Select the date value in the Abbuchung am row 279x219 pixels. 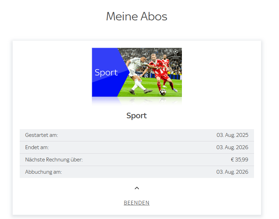pos(232,172)
